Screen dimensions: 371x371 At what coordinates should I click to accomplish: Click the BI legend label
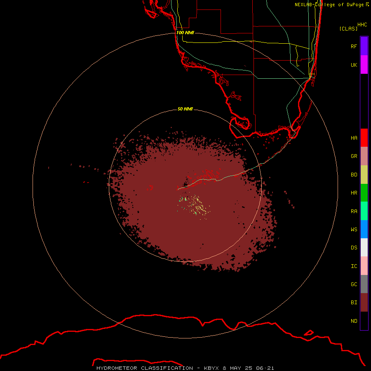point(354,303)
